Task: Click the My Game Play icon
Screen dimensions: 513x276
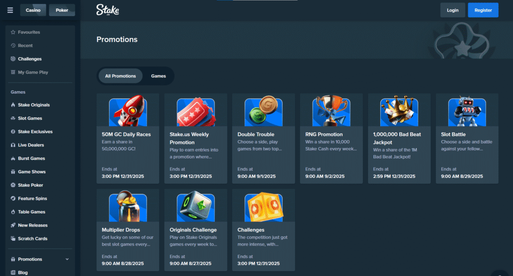Action: [x=13, y=72]
